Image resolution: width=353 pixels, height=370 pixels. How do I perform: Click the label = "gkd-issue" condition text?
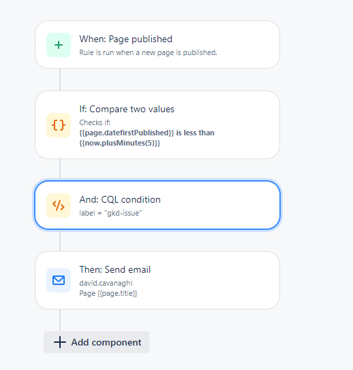pyautogui.click(x=110, y=213)
